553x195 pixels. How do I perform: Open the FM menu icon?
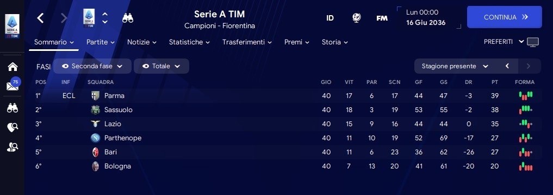pos(382,18)
